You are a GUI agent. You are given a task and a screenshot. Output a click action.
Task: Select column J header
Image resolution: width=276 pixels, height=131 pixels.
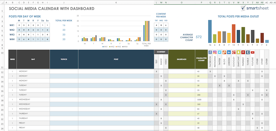point(64,3)
